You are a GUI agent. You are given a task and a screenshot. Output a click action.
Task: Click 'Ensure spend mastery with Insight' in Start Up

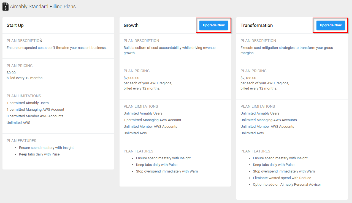(x=46, y=148)
